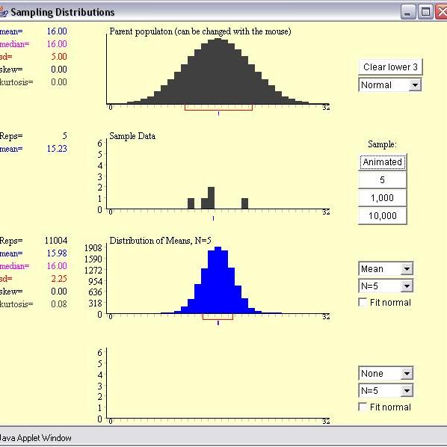Click the red sd bracket below parent population

click(219, 108)
